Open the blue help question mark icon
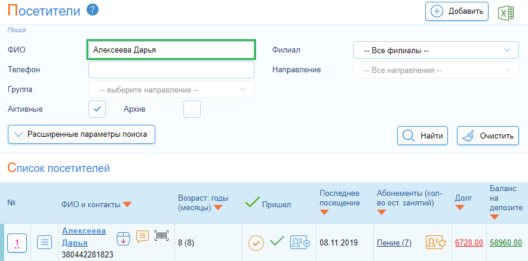 tap(93, 10)
